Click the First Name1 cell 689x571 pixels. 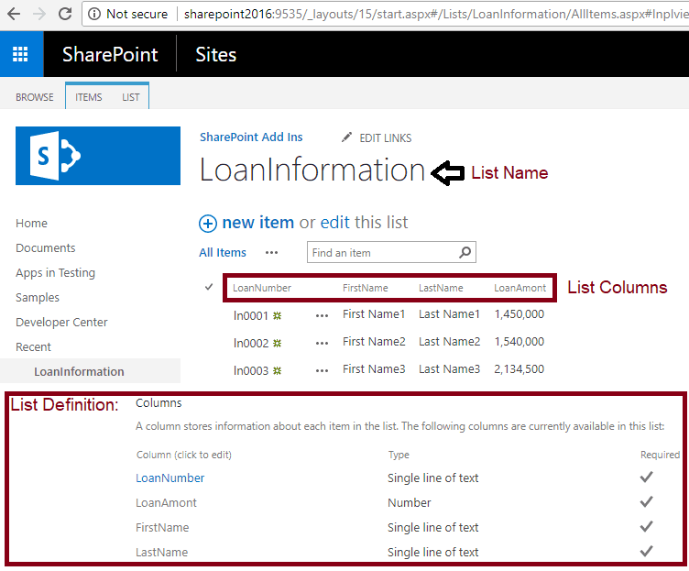point(374,313)
